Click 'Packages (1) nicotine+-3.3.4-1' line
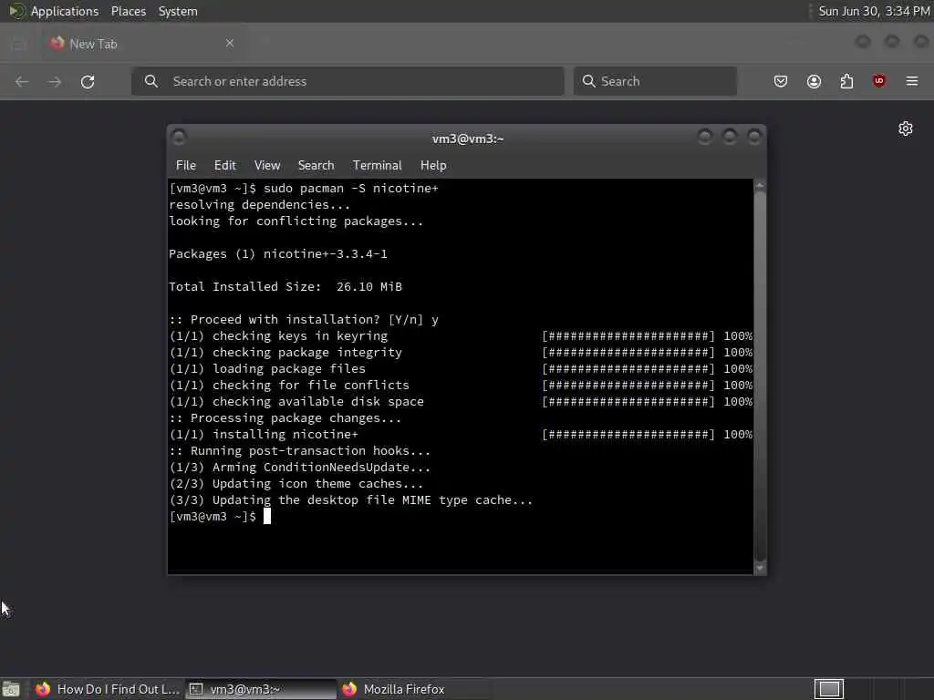 [278, 254]
